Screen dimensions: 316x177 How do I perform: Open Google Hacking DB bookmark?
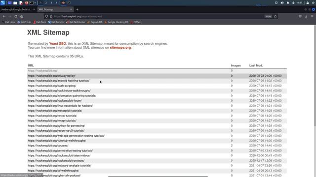pyautogui.click(x=117, y=22)
